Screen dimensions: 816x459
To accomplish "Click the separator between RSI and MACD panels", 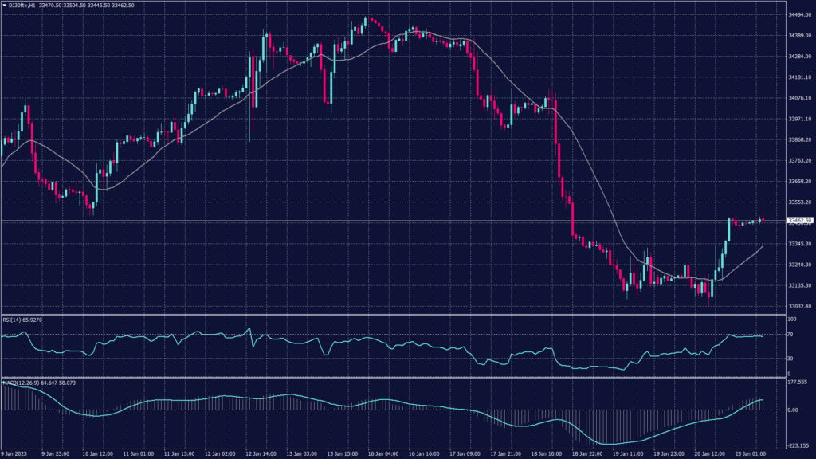I will click(x=390, y=378).
